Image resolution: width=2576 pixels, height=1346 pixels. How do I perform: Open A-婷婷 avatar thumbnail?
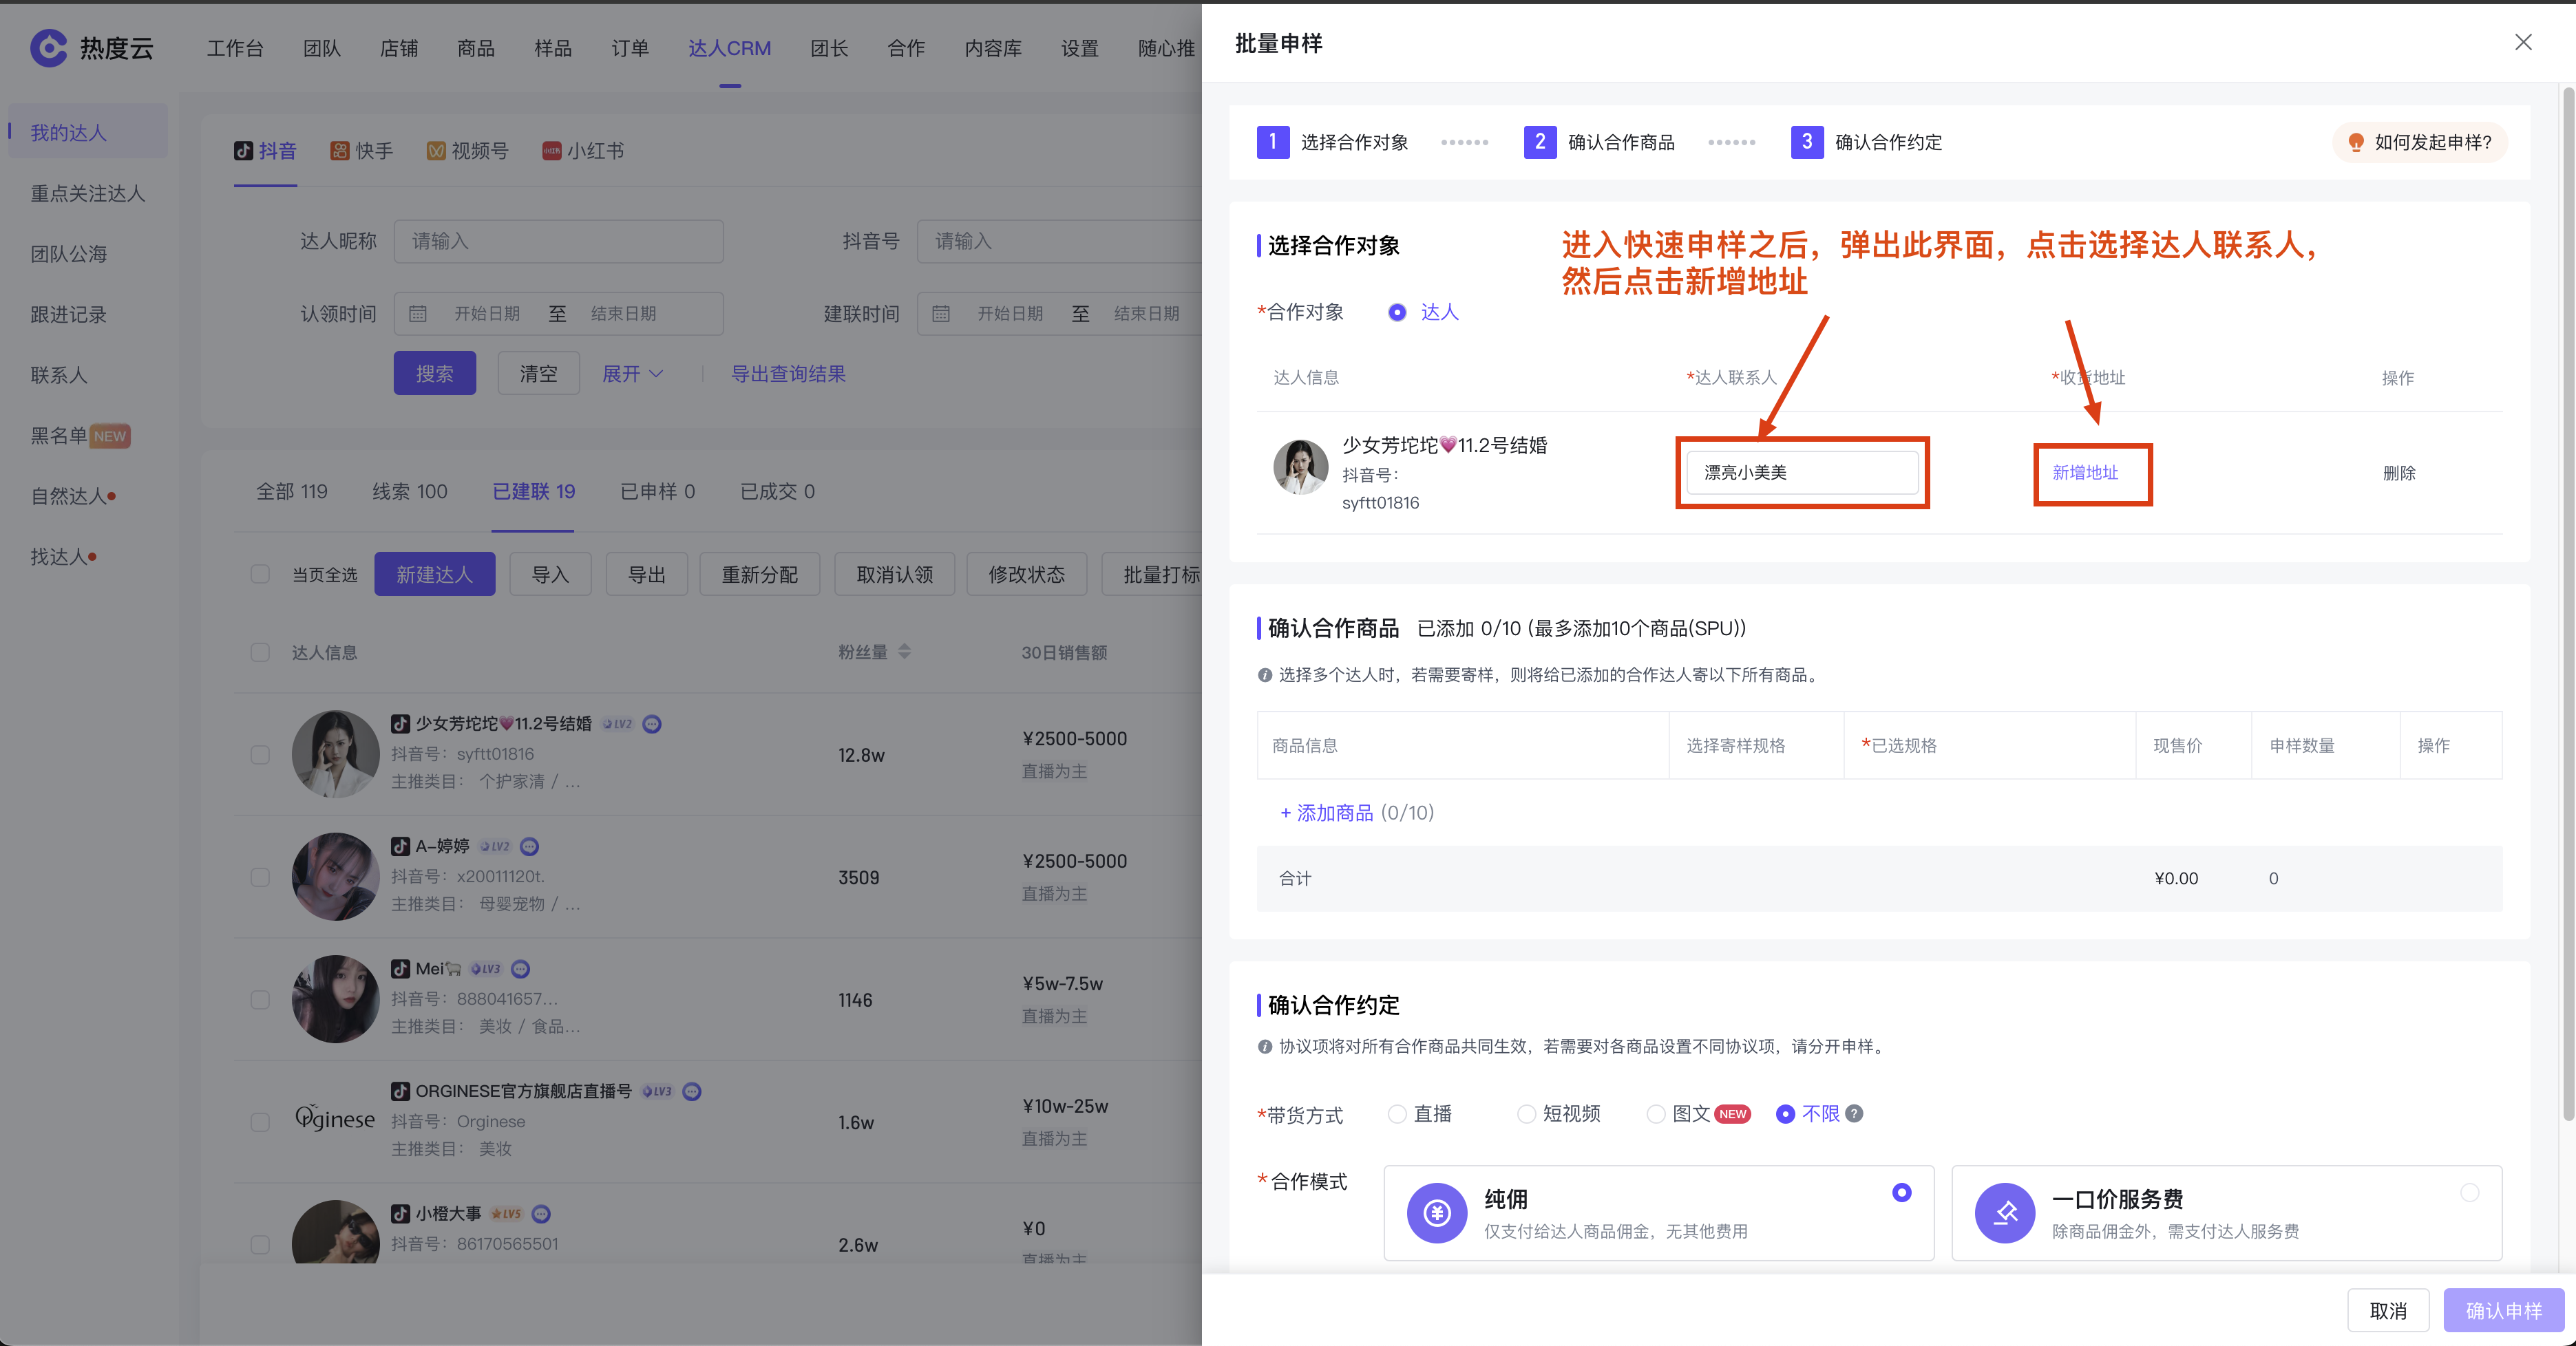click(x=335, y=877)
